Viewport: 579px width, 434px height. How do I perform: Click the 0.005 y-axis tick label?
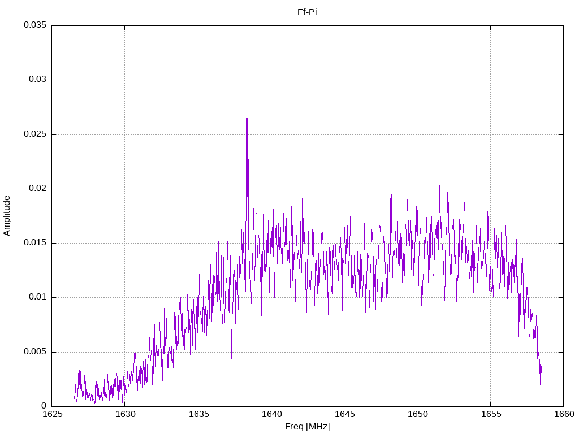click(34, 351)
